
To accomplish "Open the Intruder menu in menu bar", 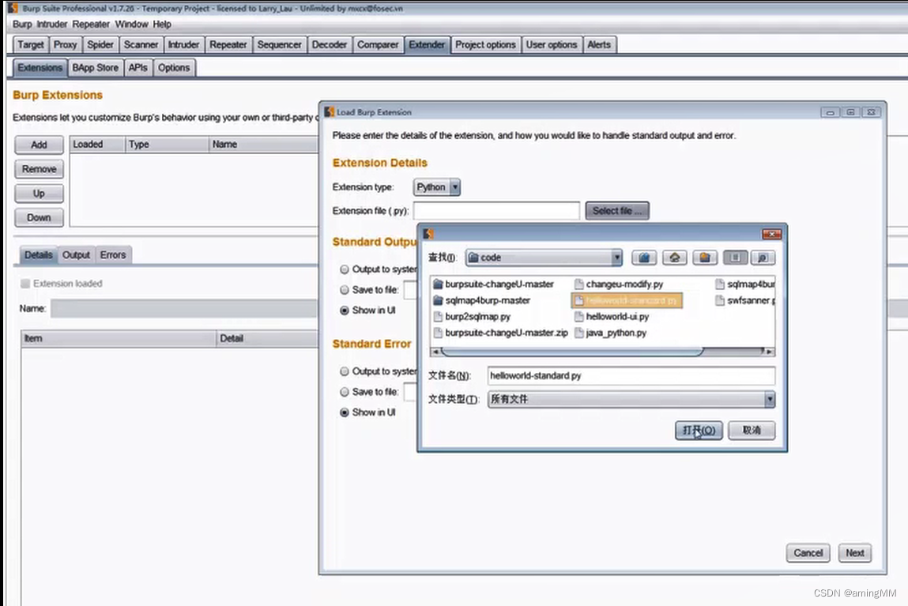I will [52, 24].
